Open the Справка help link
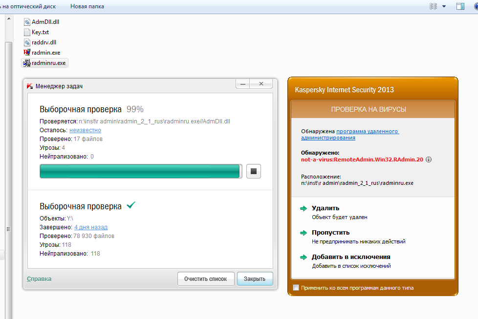The height and width of the screenshot is (319, 478). coord(39,279)
